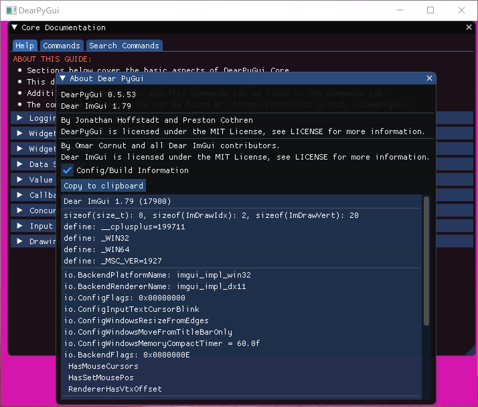Click the 'Dear ImGui 1.79 (17900)' line
The height and width of the screenshot is (407, 478).
117,201
